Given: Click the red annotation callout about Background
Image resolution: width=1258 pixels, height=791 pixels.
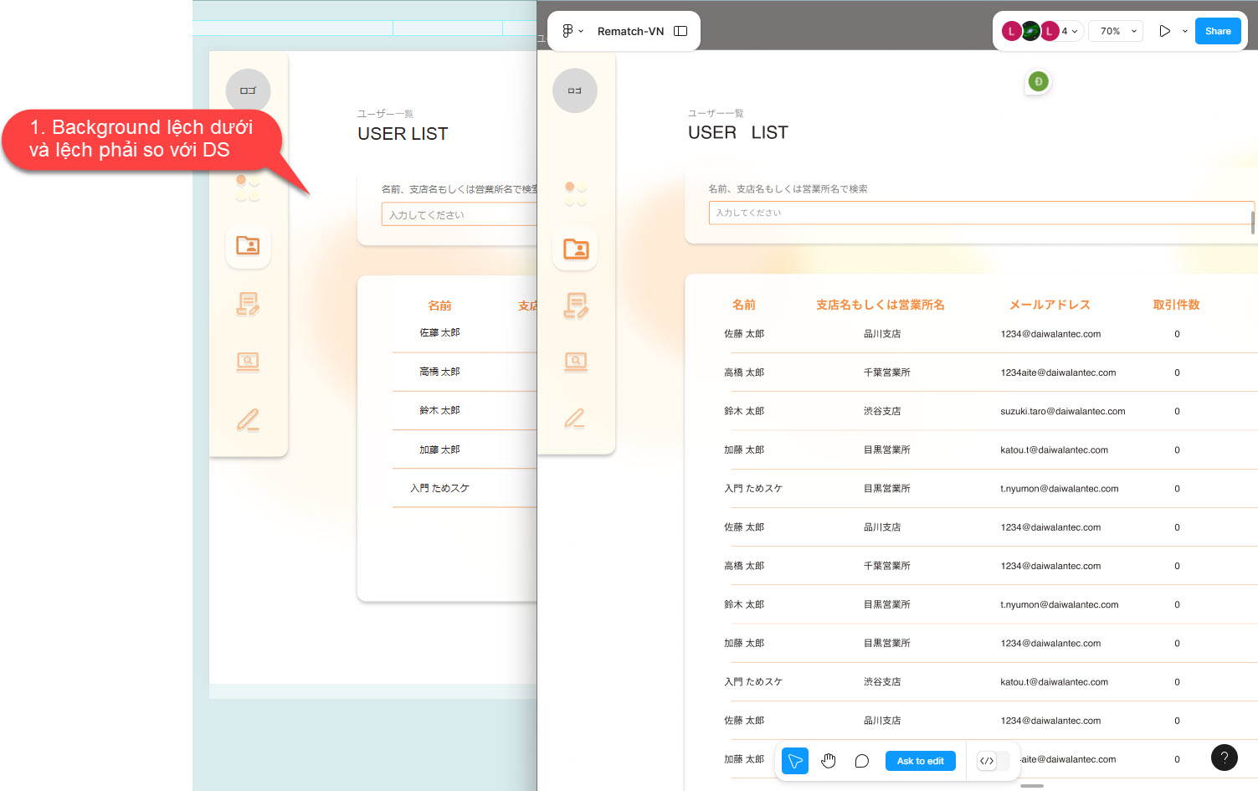Looking at the screenshot, I should click(x=141, y=139).
